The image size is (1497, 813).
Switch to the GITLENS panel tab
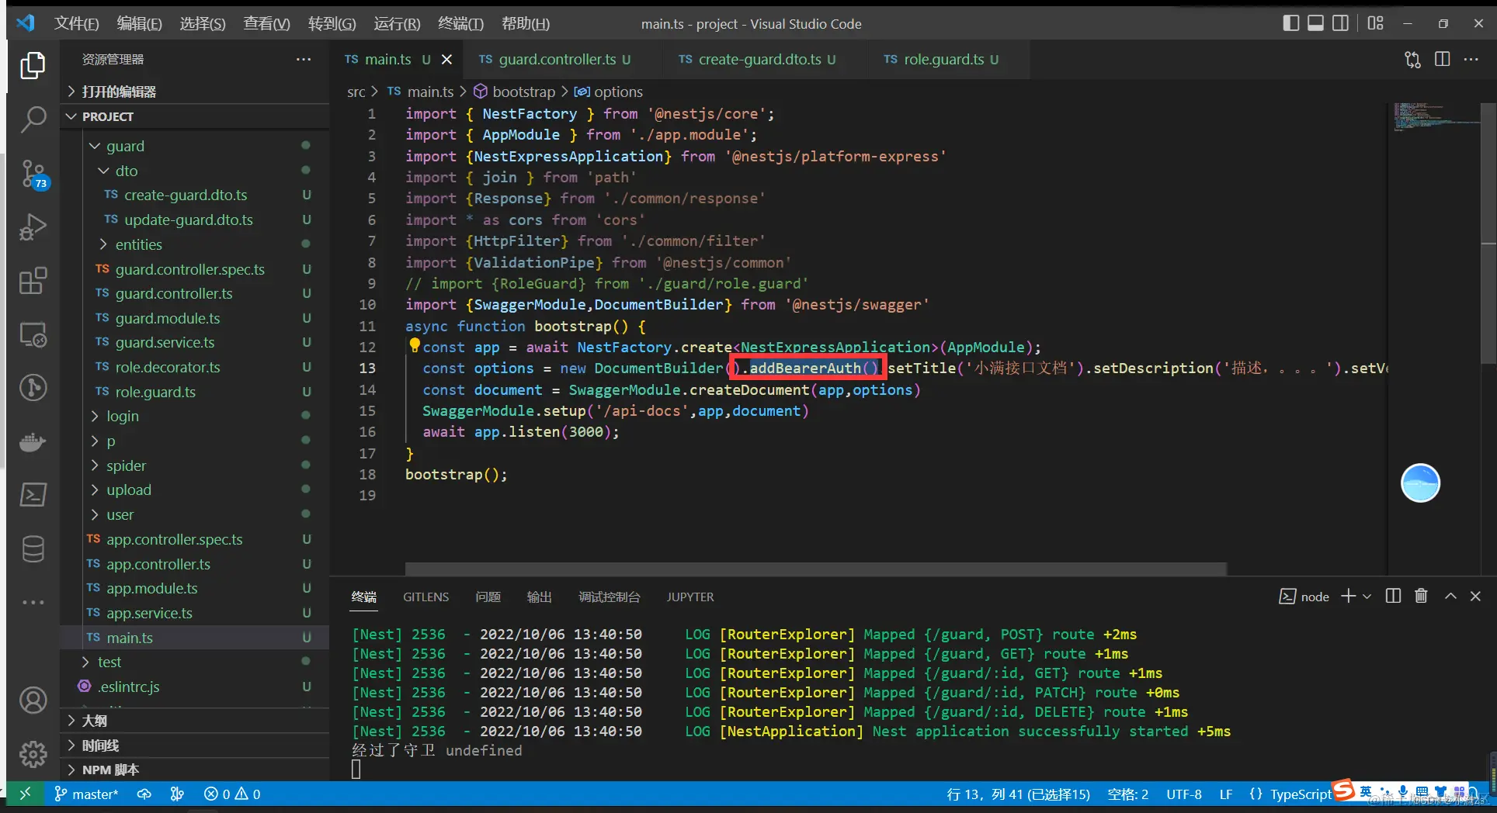425,597
